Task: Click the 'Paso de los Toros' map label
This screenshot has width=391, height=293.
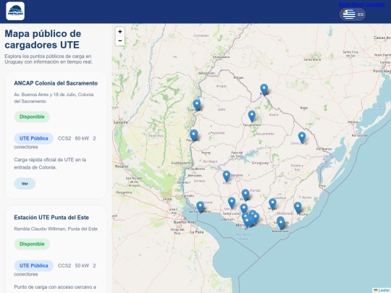Action: (x=237, y=155)
